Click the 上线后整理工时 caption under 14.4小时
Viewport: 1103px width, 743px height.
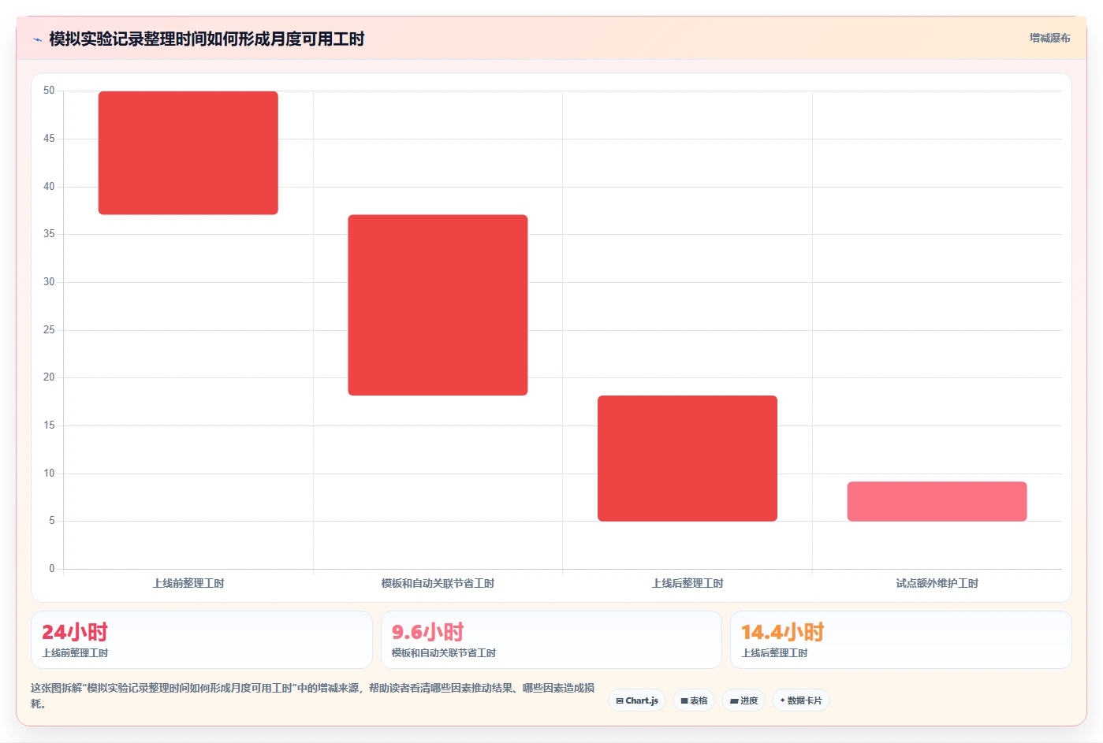point(774,653)
